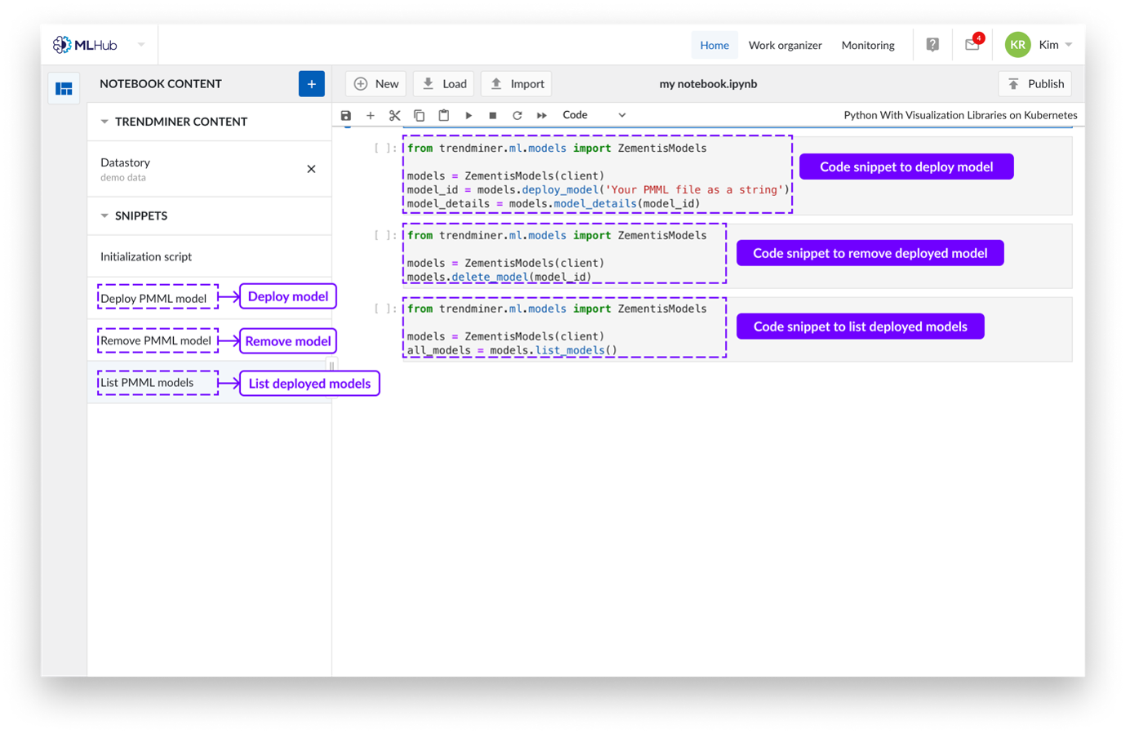Cut the selected cell with the scissors icon
1130x738 pixels.
[x=395, y=115]
